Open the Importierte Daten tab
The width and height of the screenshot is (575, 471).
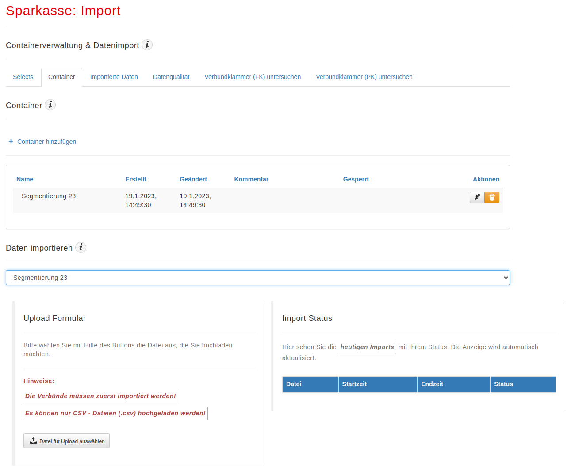click(114, 77)
